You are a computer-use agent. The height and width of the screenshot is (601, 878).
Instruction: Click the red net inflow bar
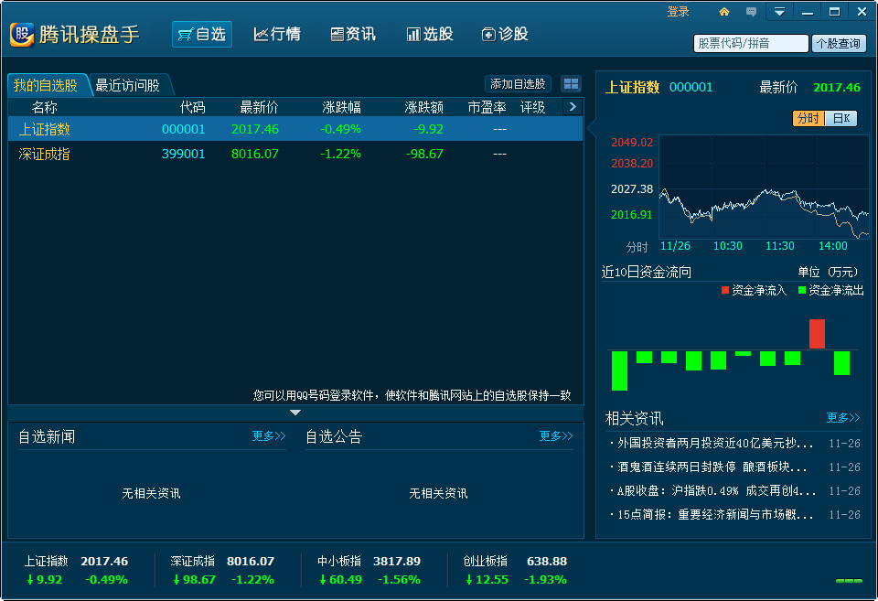point(817,334)
